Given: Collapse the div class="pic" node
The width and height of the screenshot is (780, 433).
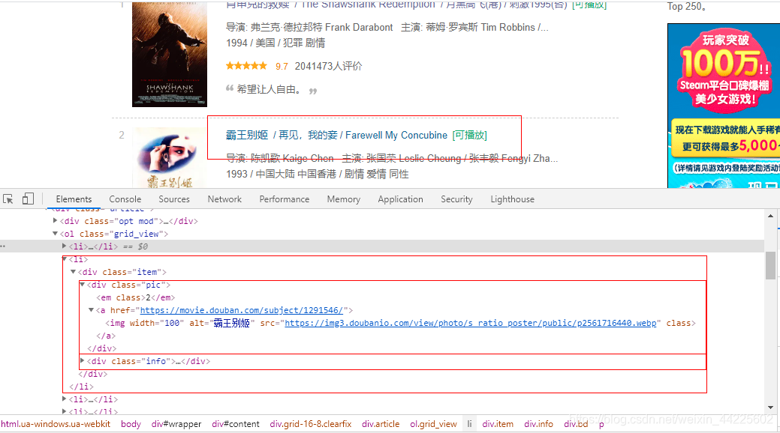Looking at the screenshot, I should coord(83,285).
